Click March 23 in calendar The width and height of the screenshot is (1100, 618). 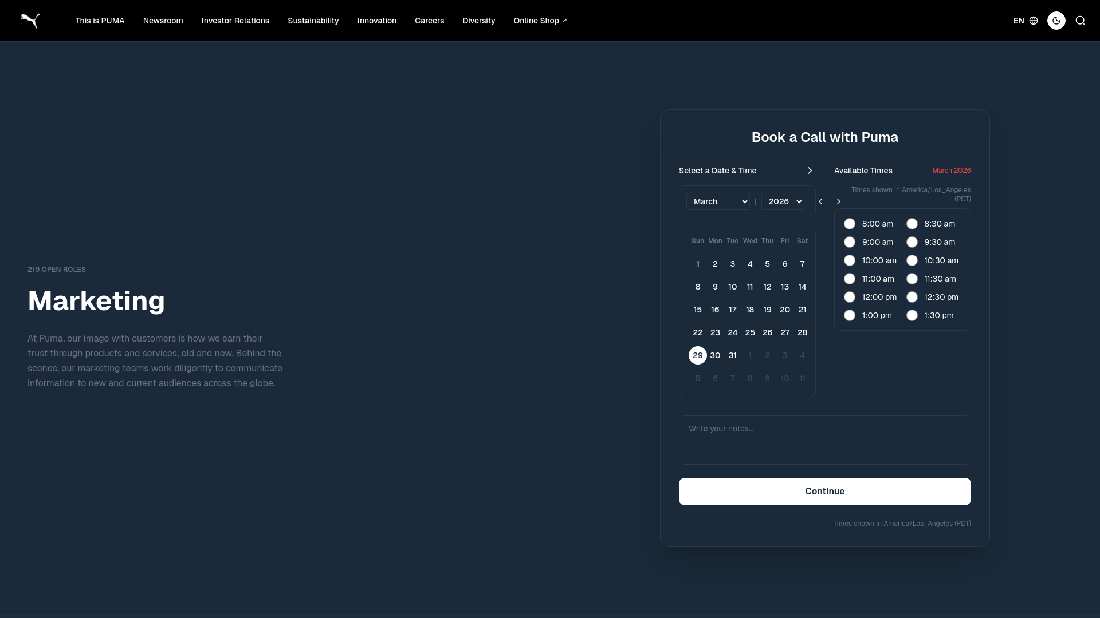point(715,332)
